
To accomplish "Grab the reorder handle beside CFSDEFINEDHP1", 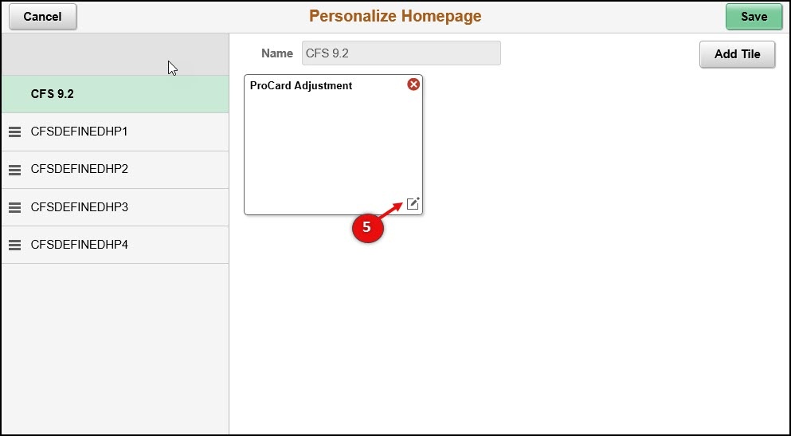I will [x=14, y=132].
